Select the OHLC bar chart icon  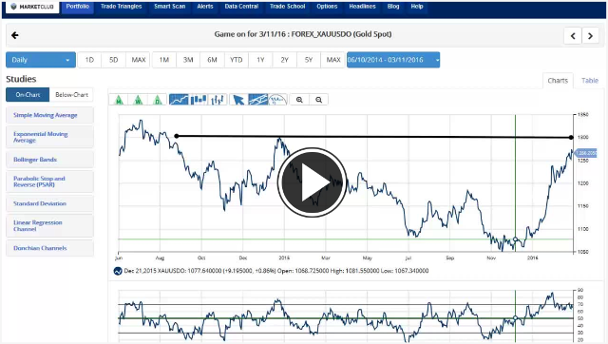(x=218, y=100)
